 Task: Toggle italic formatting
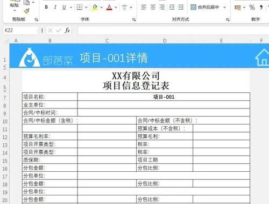[x=55, y=7]
